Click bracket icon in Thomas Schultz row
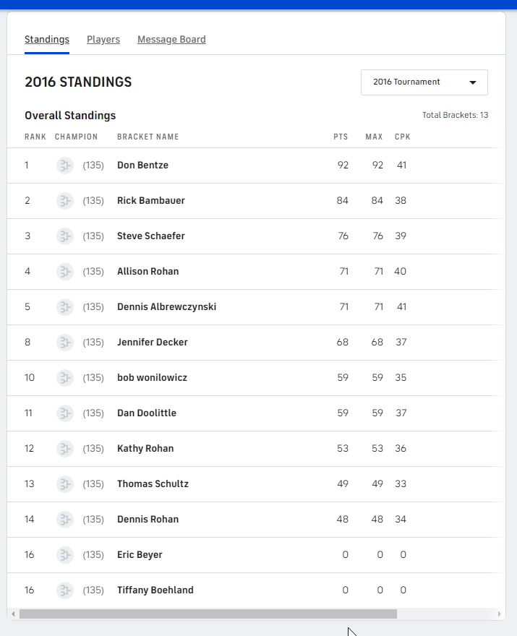The width and height of the screenshot is (517, 636). click(65, 484)
